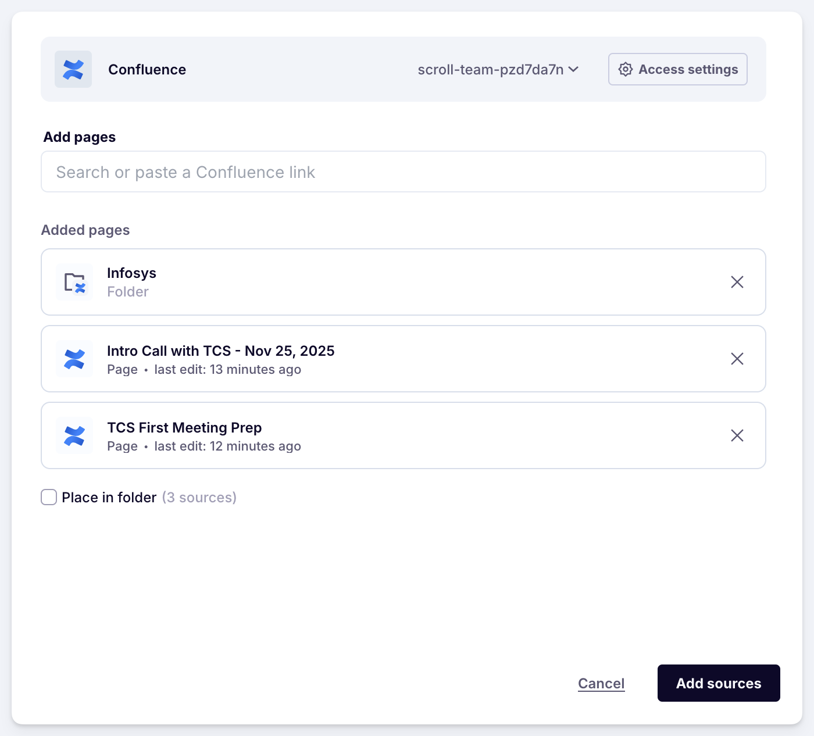
Task: Open the scroll-team-pzd7da7n workspace dropdown
Action: coord(491,70)
